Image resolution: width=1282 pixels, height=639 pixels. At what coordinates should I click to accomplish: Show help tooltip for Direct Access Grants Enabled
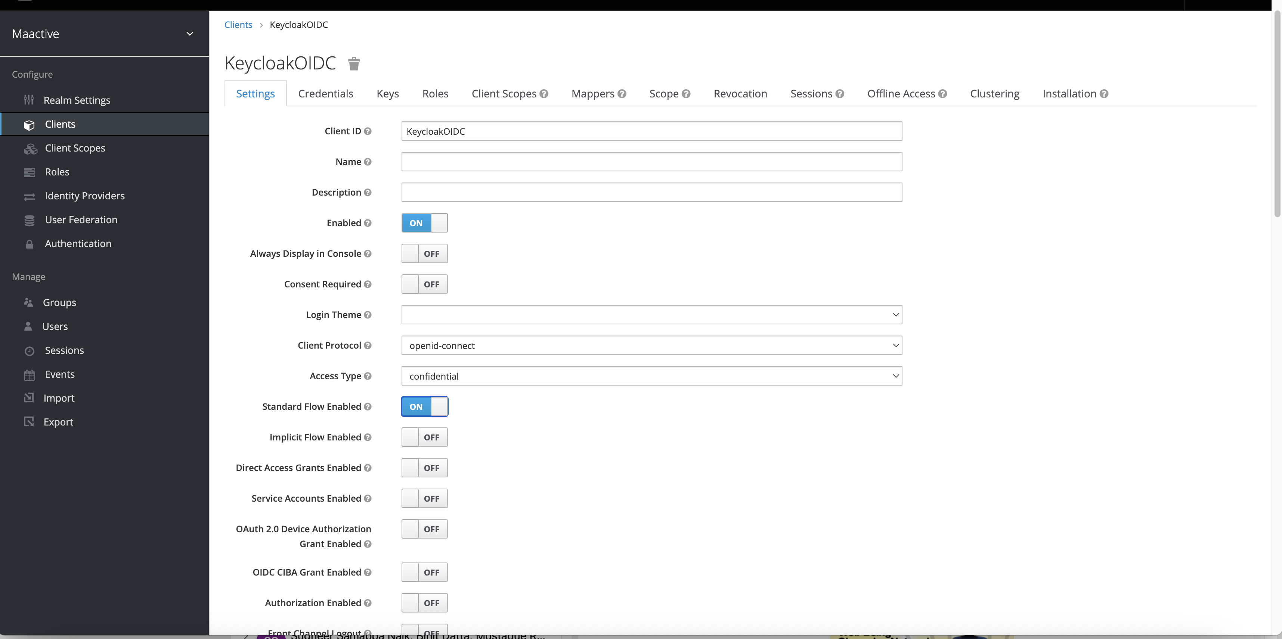pyautogui.click(x=368, y=467)
